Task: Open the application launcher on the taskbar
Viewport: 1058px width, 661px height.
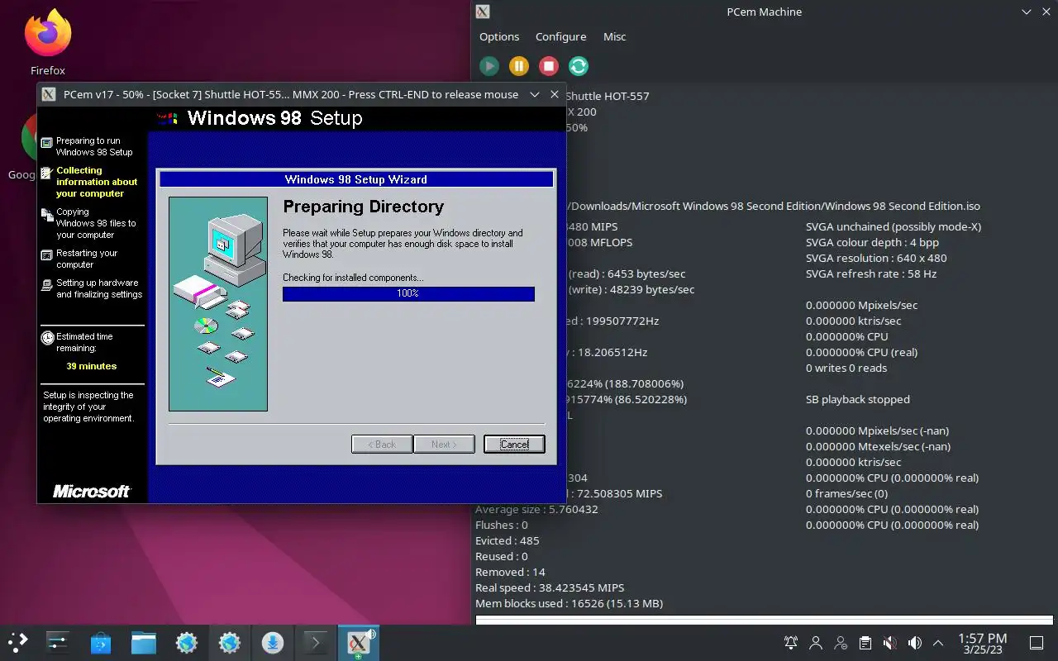Action: (17, 642)
